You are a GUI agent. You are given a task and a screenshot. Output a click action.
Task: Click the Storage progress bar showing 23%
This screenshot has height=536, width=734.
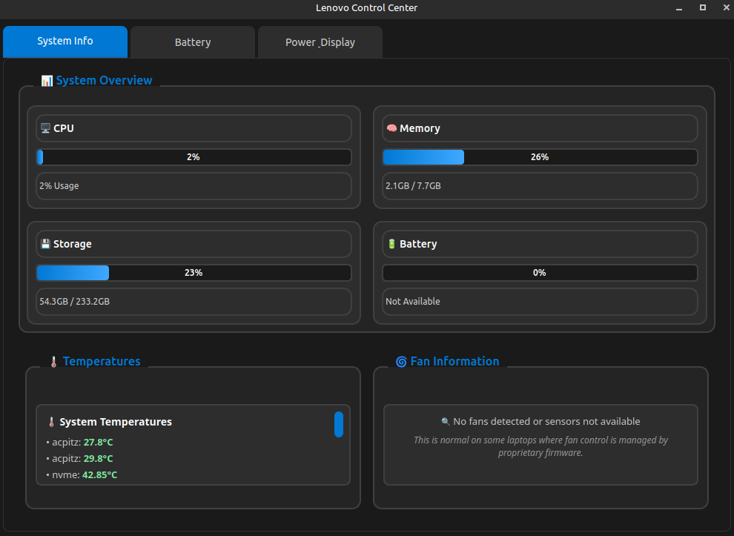pyautogui.click(x=194, y=272)
